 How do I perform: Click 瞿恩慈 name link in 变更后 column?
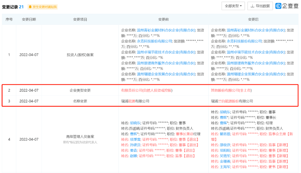pyautogui.click(x=225, y=134)
